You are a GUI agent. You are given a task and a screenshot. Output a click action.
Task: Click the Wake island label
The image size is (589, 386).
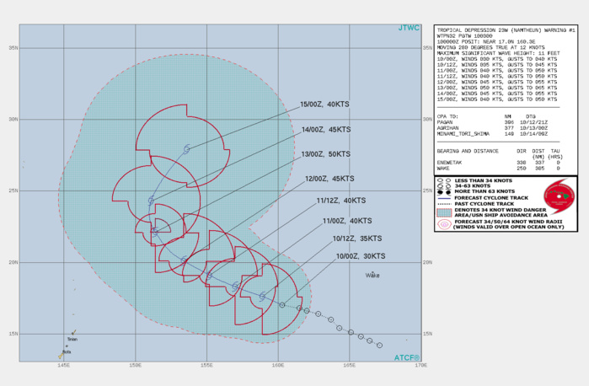(x=372, y=276)
